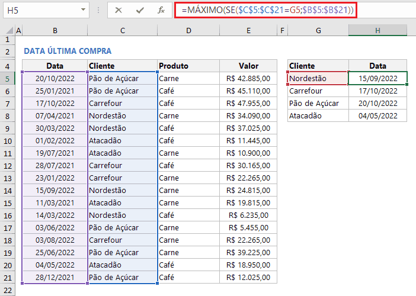This screenshot has width=416, height=296.
Task: Click the DATA ÚLTIMA COMPRA title cell
Action: tap(67, 52)
